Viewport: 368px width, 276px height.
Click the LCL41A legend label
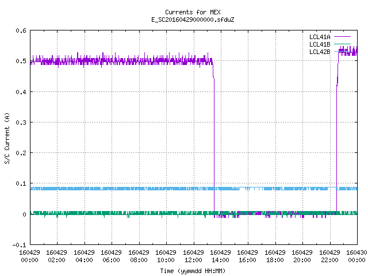click(320, 37)
